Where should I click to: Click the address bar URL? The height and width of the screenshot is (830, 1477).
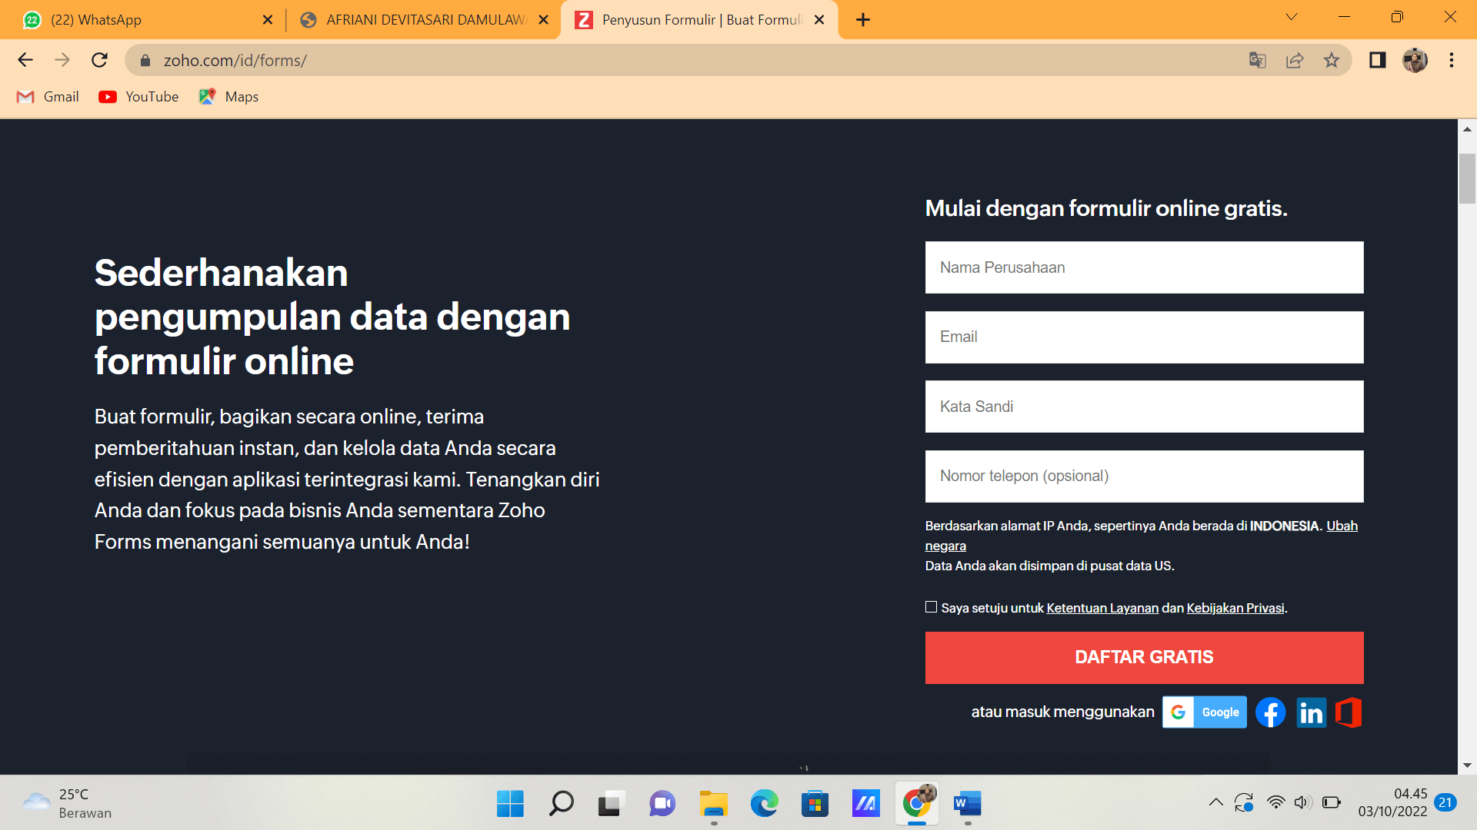point(235,60)
